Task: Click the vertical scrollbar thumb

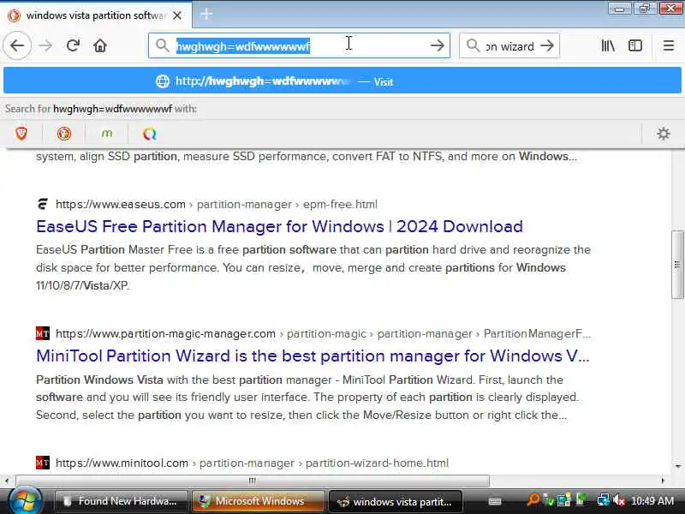Action: pos(677,265)
